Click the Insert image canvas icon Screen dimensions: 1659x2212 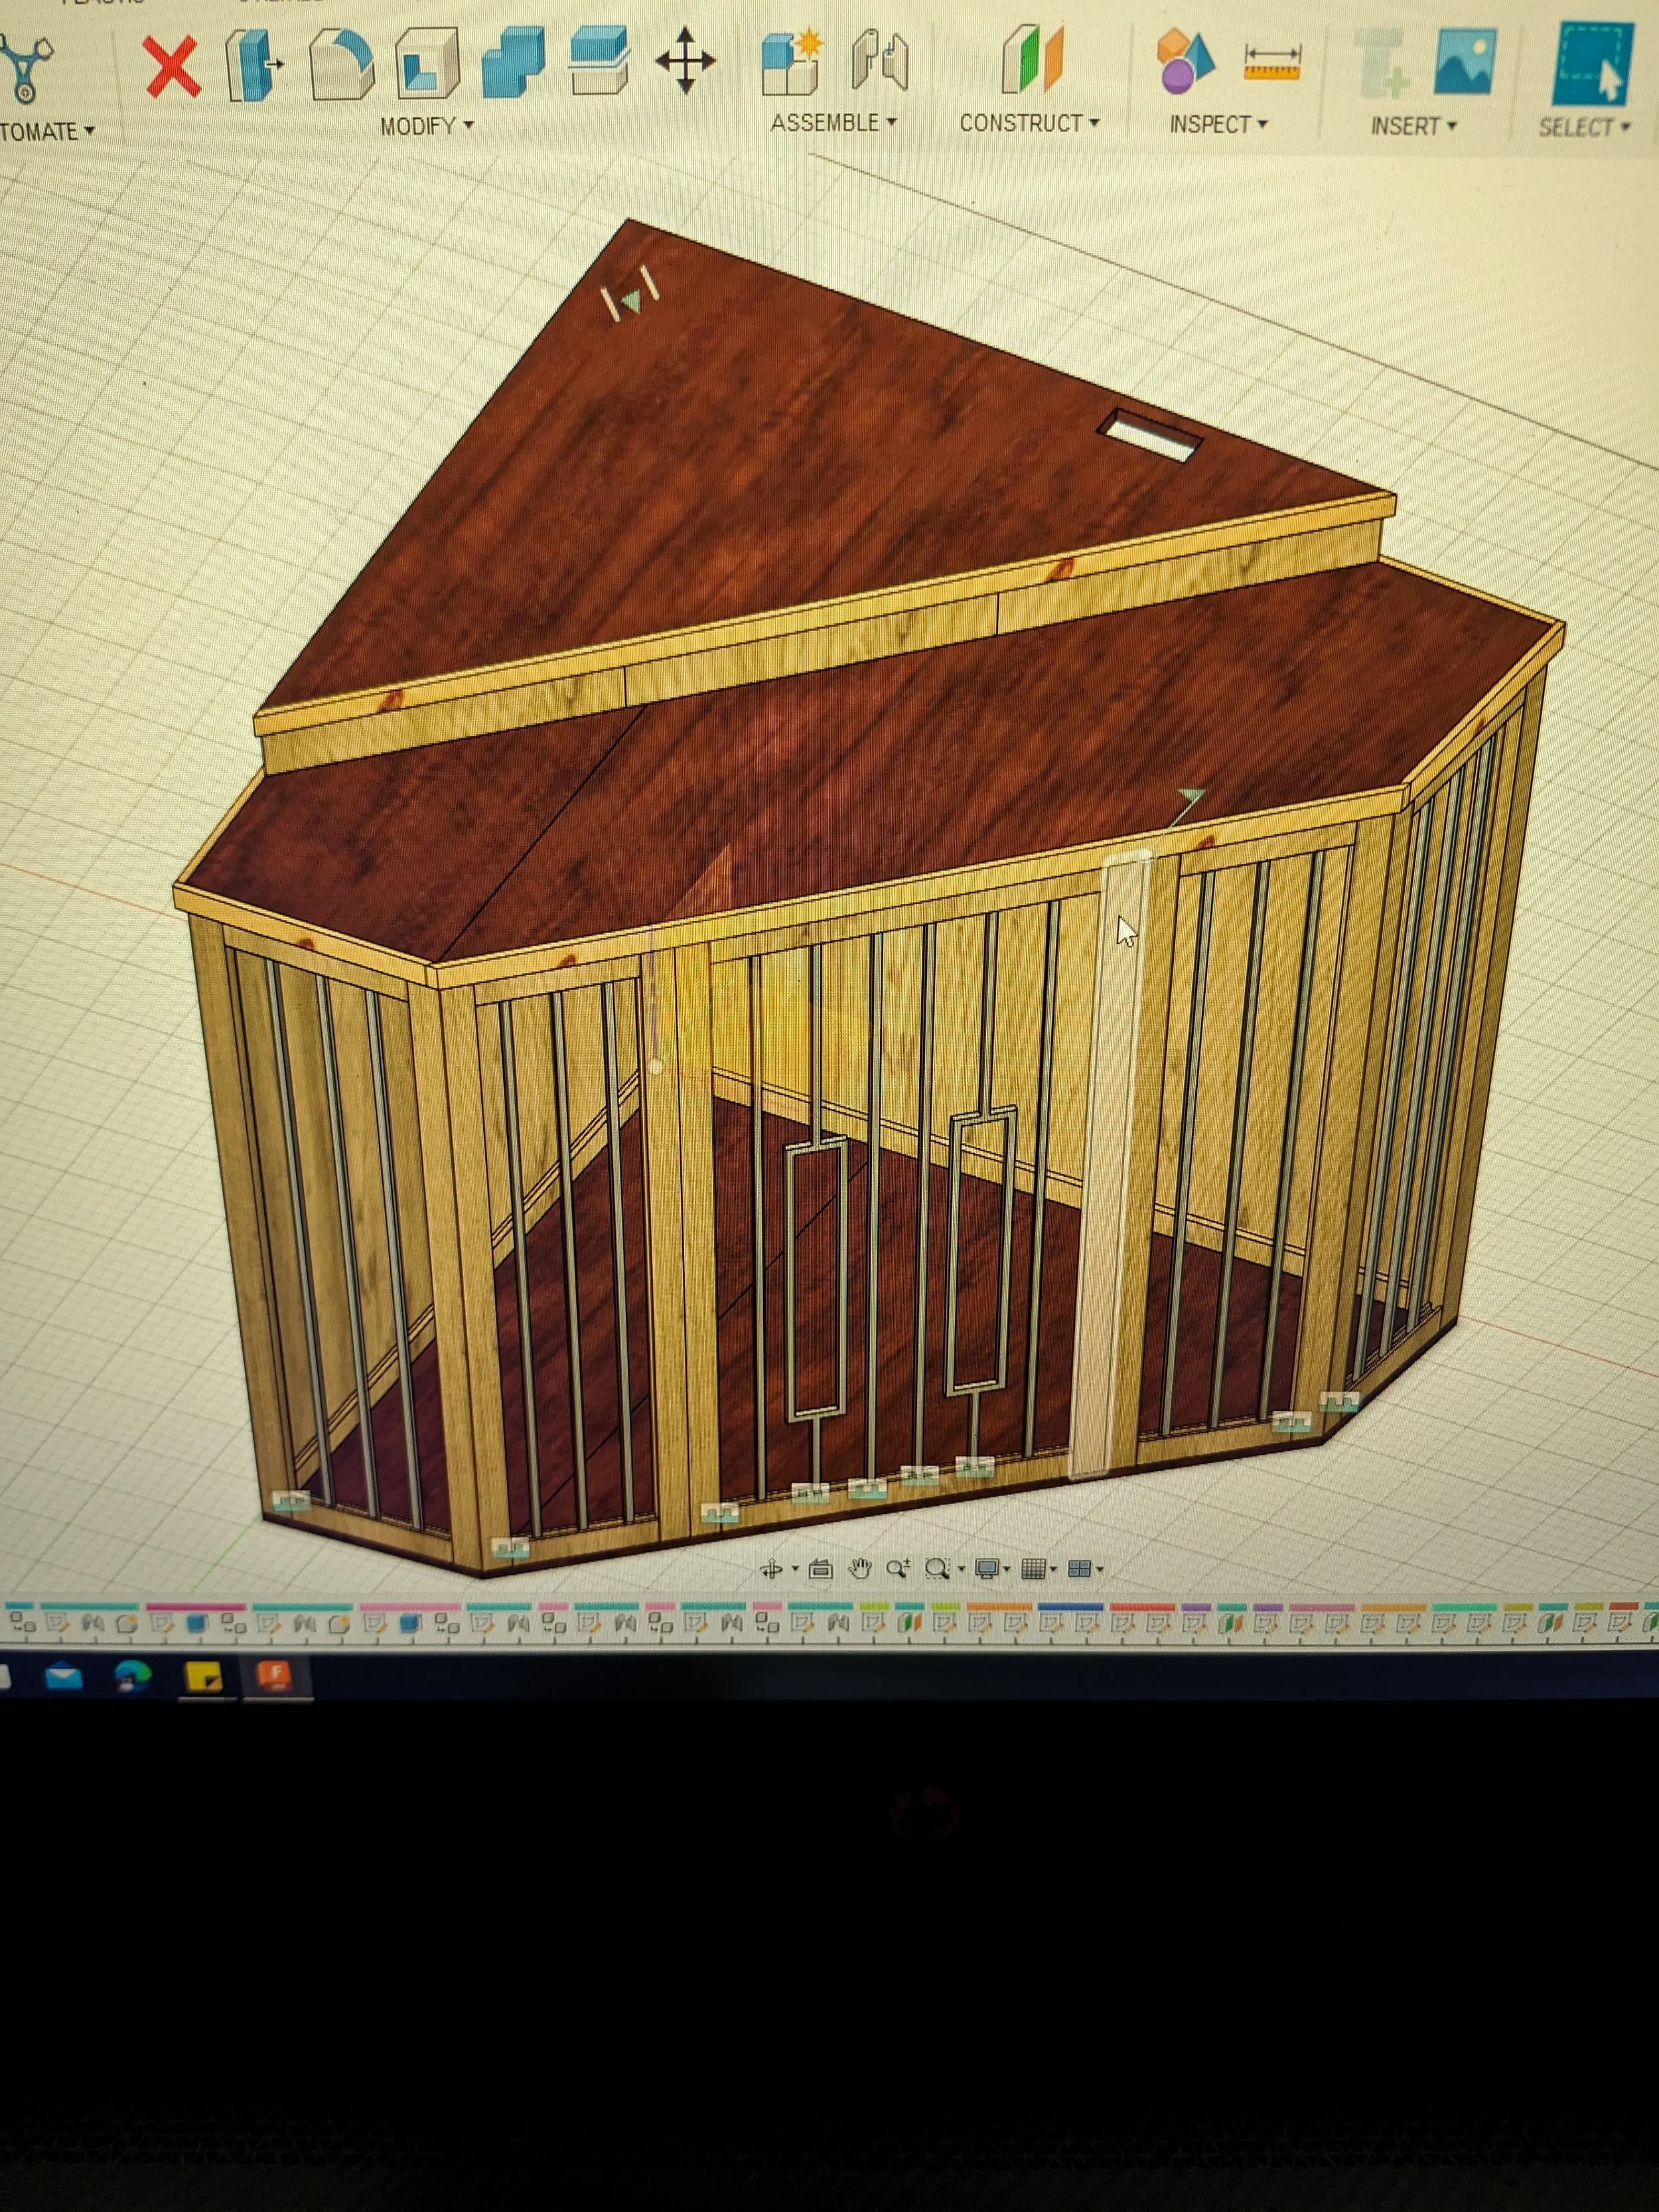click(1464, 62)
